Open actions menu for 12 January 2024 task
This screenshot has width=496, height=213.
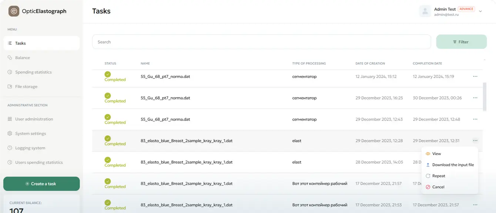pos(475,77)
